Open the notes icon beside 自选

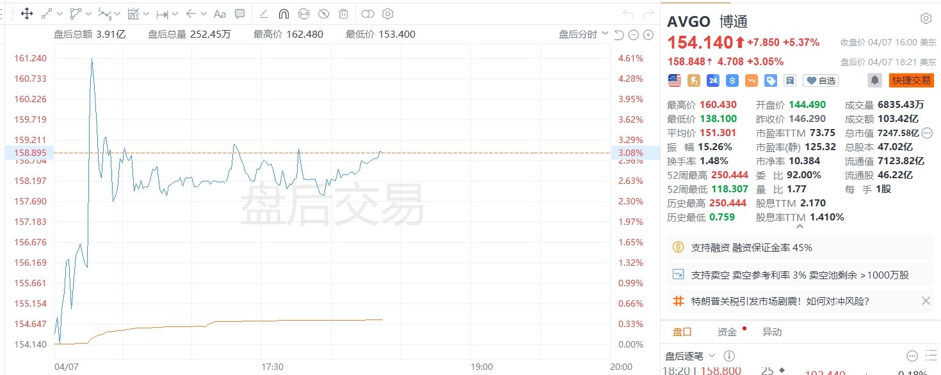pyautogui.click(x=790, y=80)
